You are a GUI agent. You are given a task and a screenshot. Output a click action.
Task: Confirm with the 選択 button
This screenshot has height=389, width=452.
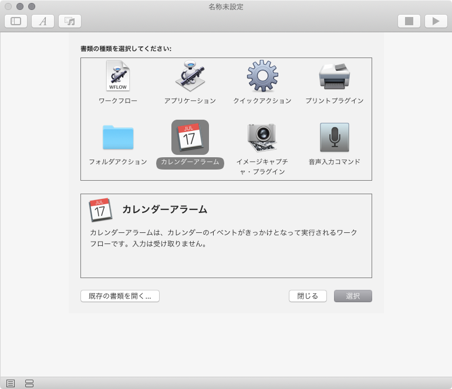pos(353,296)
